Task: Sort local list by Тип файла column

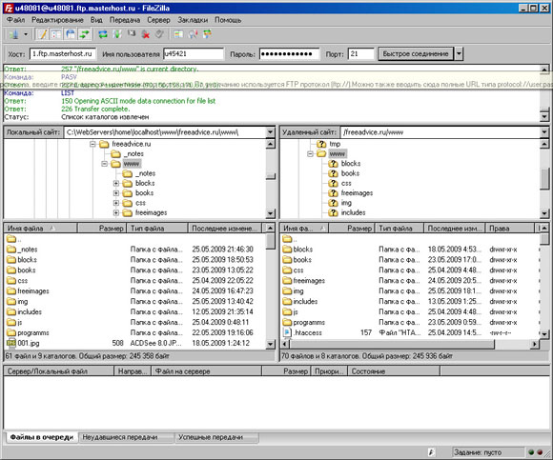Action: [157, 229]
